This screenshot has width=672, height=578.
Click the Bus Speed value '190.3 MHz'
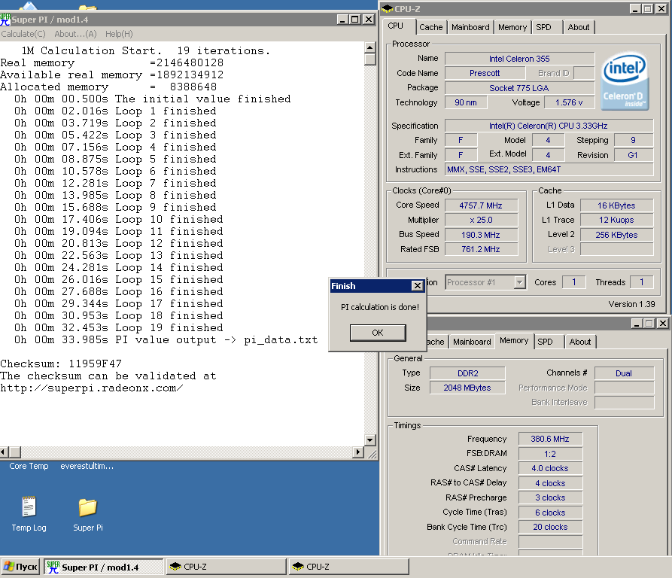click(481, 235)
